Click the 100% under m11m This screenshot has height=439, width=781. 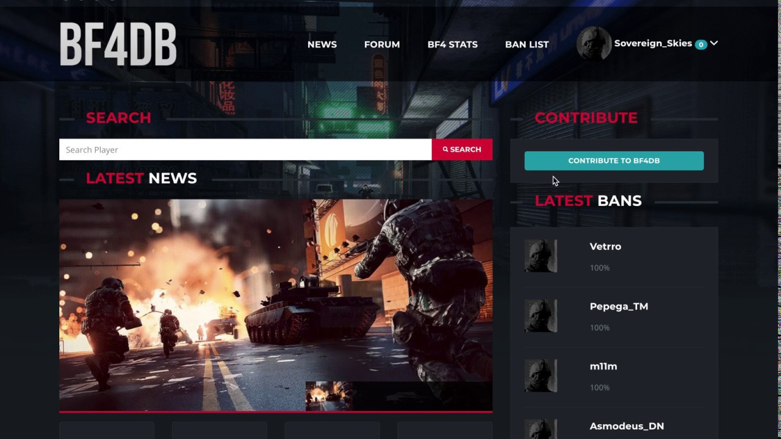(x=600, y=387)
